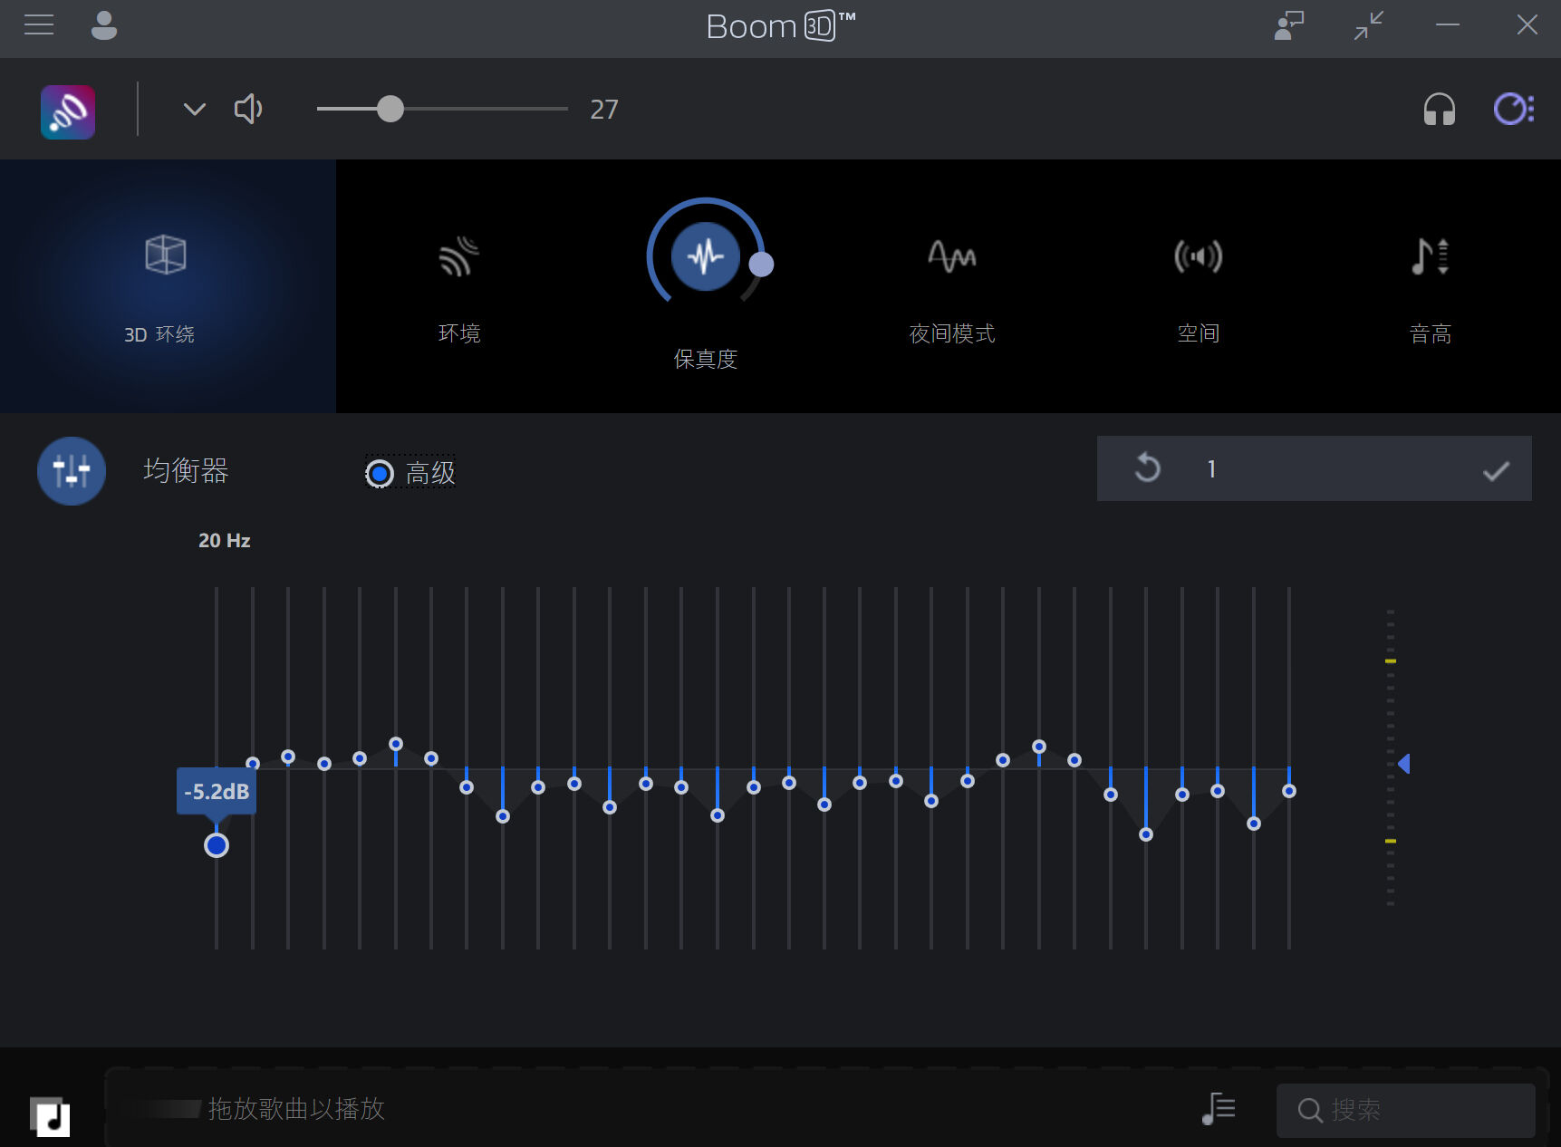Click the Boom 3D app logo icon
This screenshot has width=1561, height=1147.
(x=68, y=111)
